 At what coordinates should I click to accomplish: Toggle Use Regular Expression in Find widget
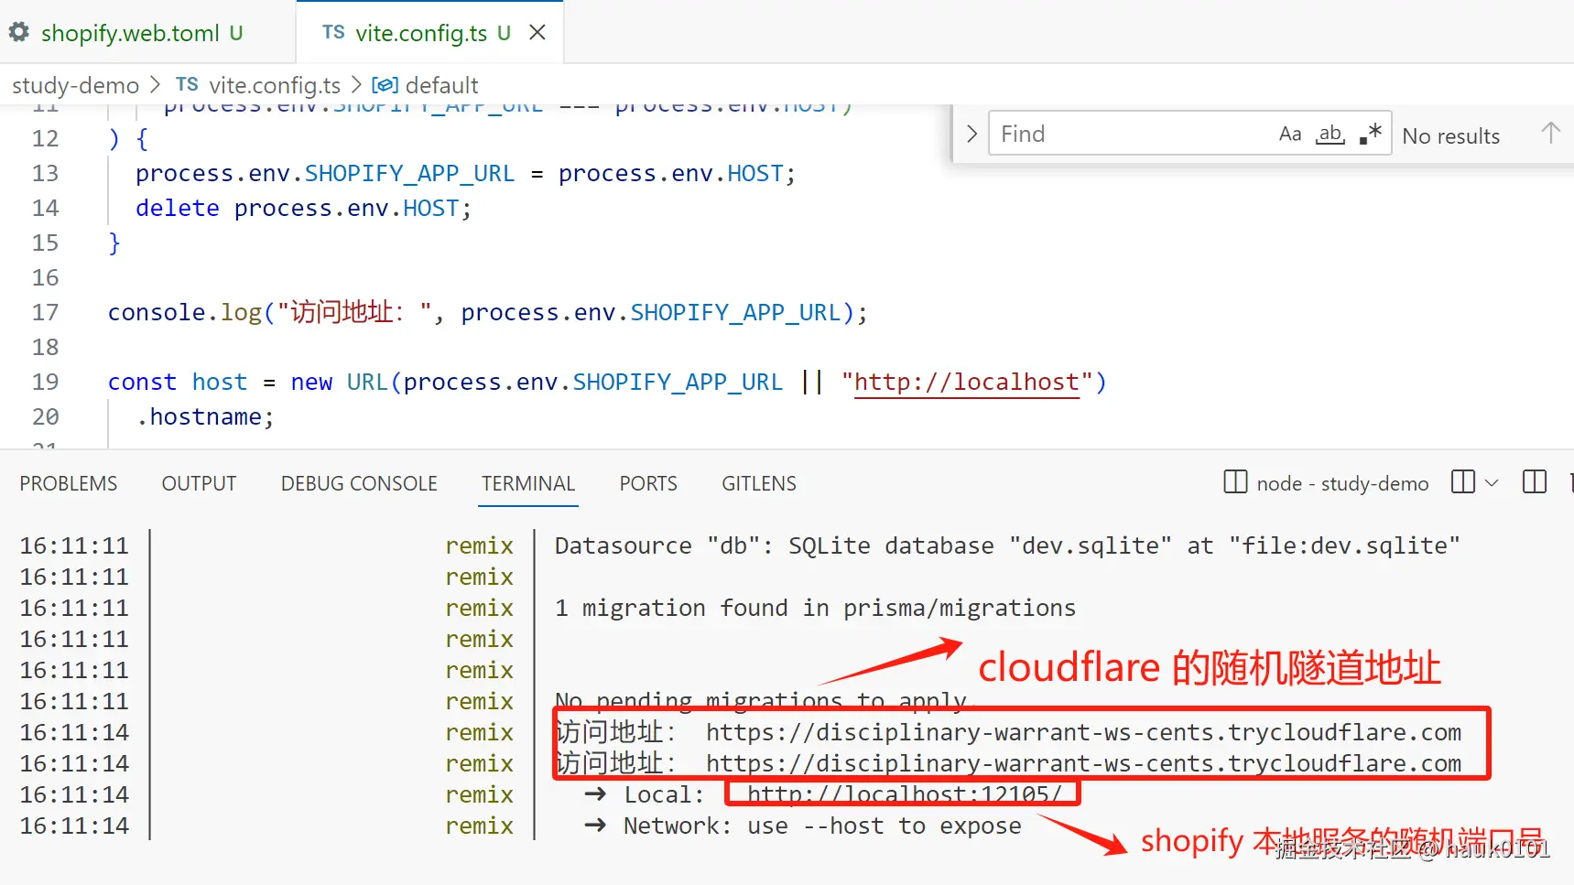click(1371, 134)
